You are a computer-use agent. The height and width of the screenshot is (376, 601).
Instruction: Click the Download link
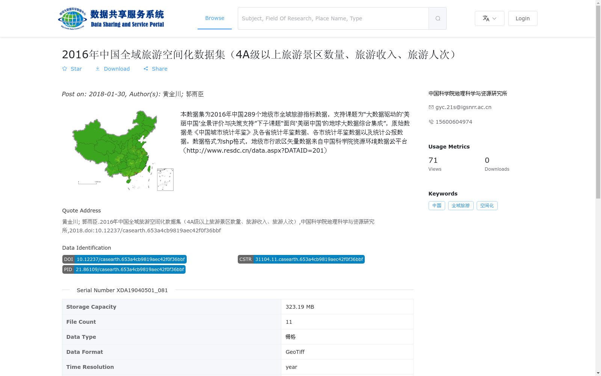[x=117, y=69]
